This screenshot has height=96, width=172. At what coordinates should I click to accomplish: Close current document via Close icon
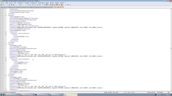(9, 5)
